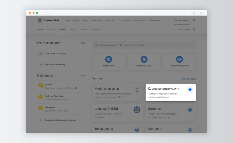The image size is (233, 143).
Task: Switch to the Бонусы tab
Action: pyautogui.click(x=73, y=30)
